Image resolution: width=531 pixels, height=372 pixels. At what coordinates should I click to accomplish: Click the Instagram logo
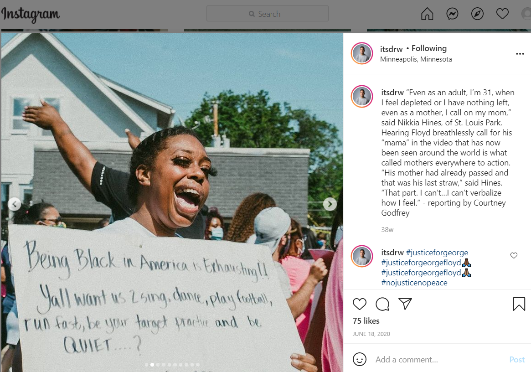(31, 14)
